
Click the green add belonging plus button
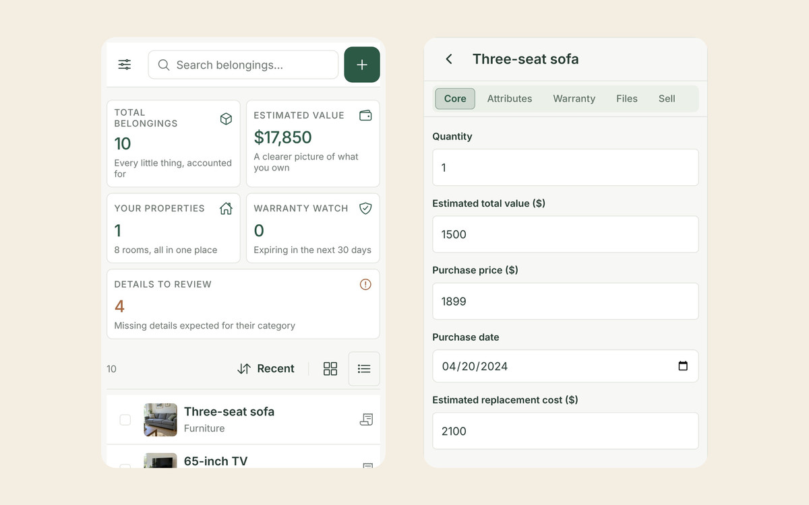[362, 65]
